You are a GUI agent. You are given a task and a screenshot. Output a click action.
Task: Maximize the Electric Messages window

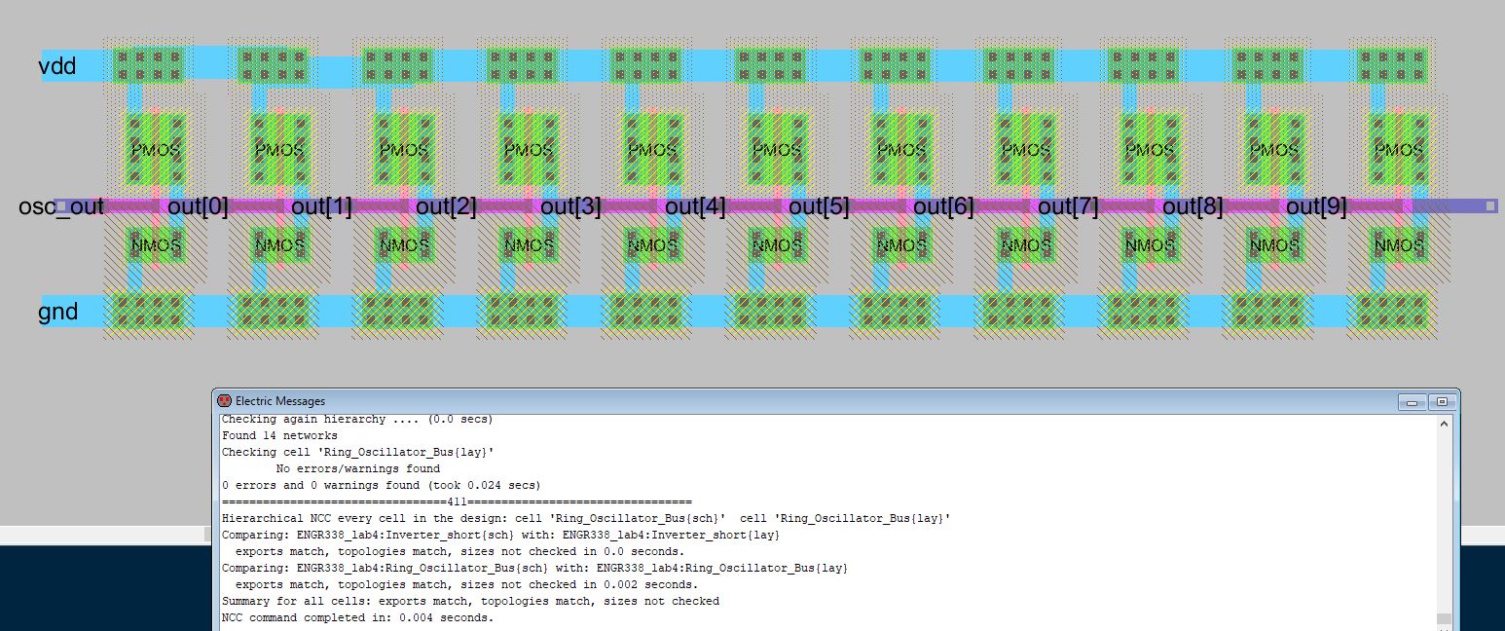1442,401
